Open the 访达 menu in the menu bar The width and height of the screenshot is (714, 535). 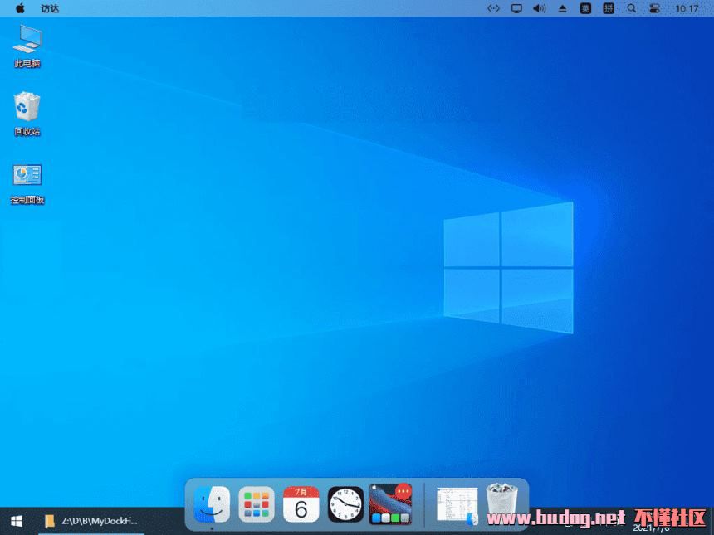point(50,8)
